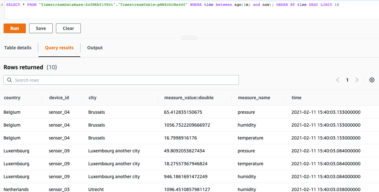Sort by the country column header
The image size is (379, 192).
12,98
